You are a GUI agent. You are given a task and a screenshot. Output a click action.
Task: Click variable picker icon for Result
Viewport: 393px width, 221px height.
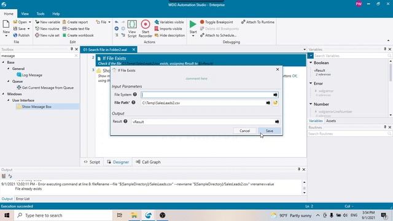pos(277,122)
